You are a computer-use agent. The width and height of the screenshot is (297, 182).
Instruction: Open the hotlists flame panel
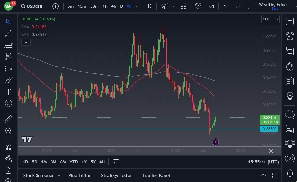pos(290,66)
